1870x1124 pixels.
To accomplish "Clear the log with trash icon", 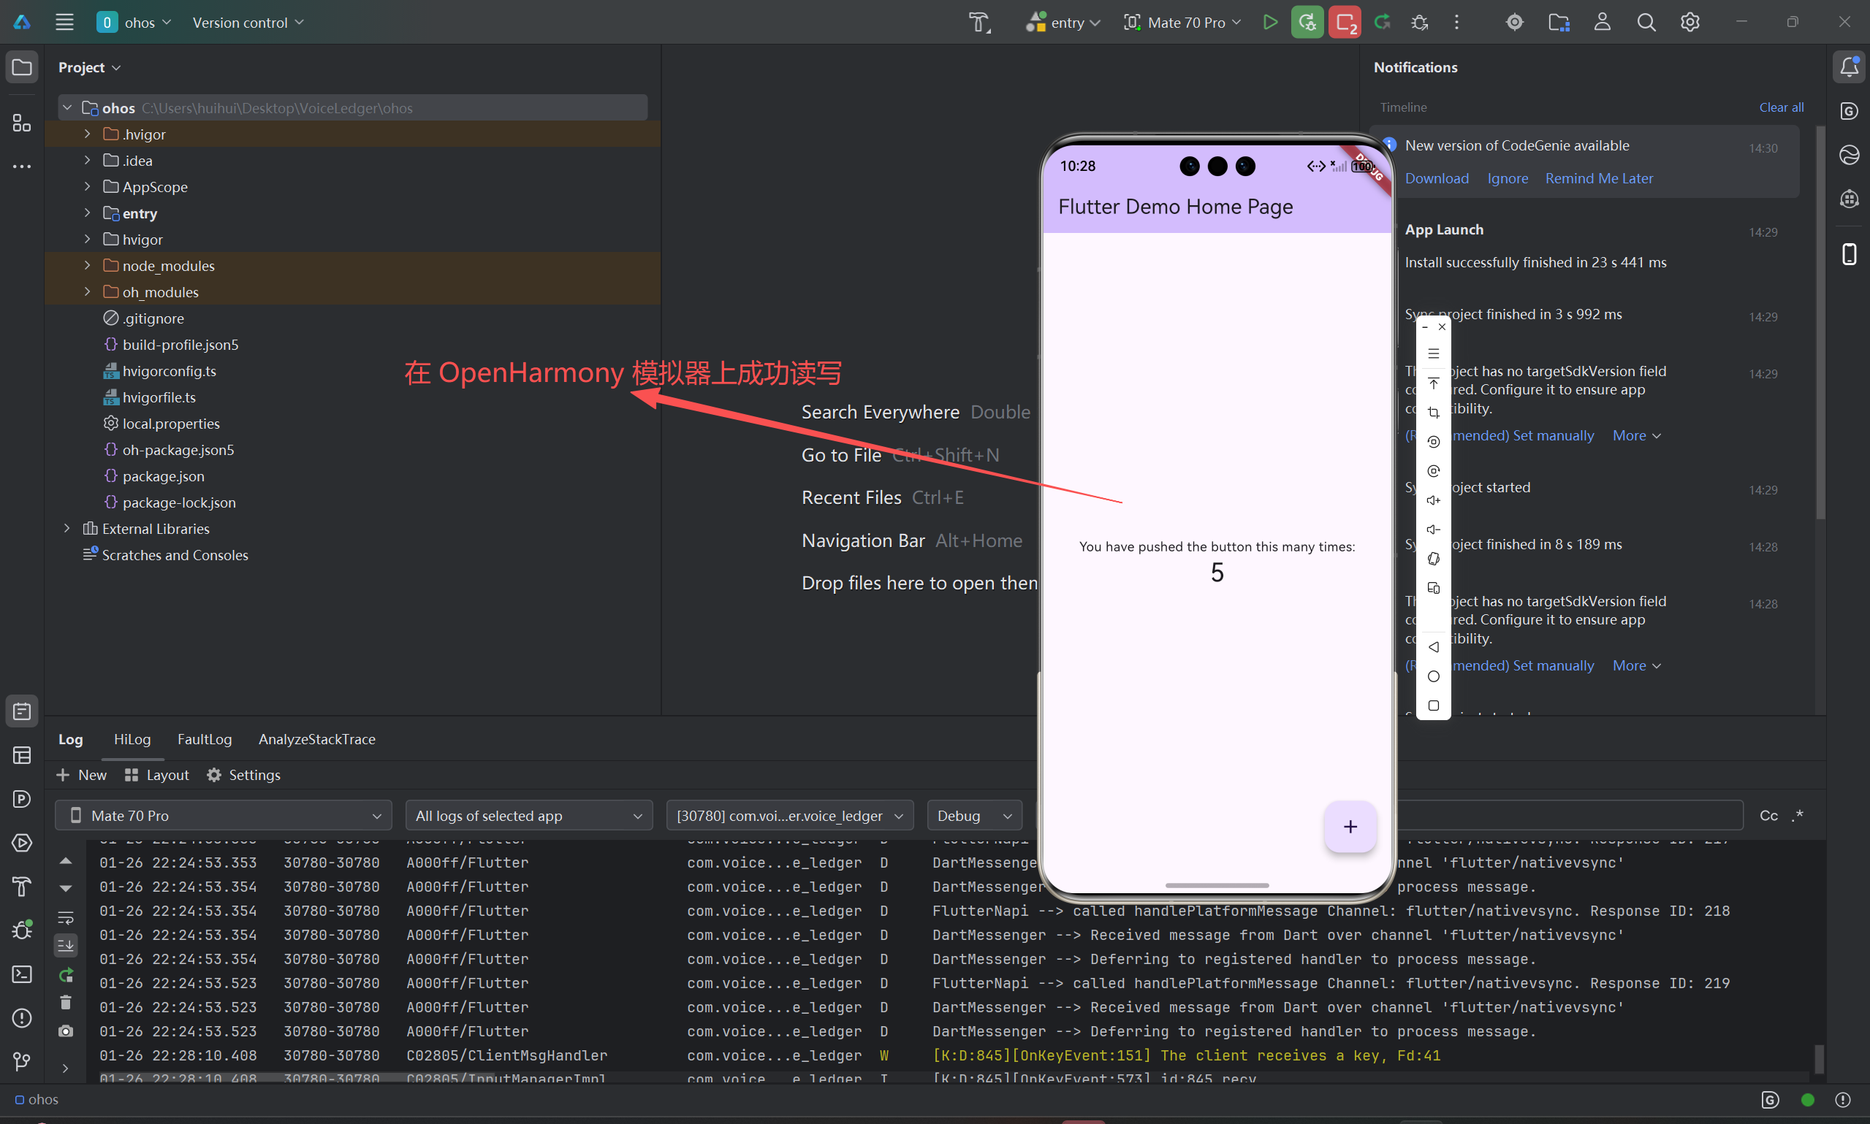I will [66, 1002].
